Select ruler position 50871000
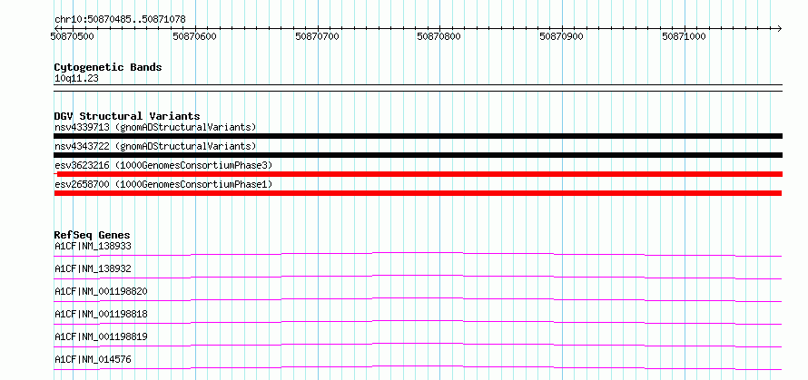Screen dimensions: 808x380 [x=684, y=36]
